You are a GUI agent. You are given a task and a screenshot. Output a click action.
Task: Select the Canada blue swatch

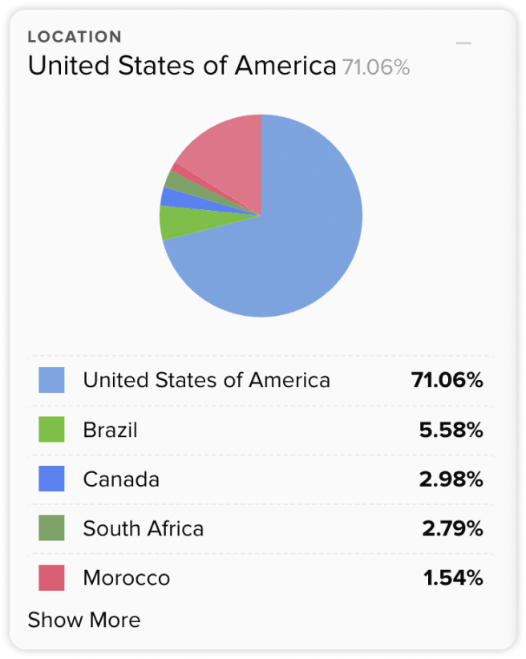[51, 479]
